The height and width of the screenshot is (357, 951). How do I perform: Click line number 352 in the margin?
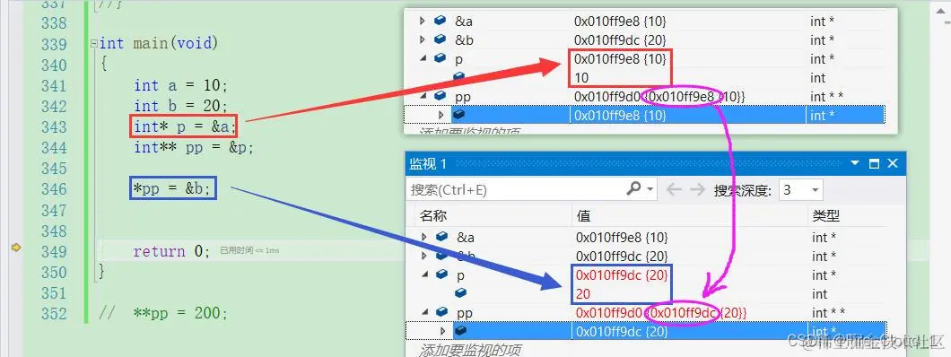click(x=54, y=313)
